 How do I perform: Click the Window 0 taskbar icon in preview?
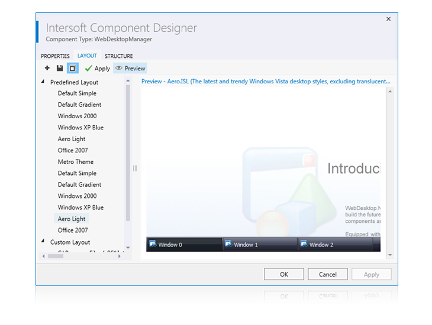pyautogui.click(x=153, y=244)
